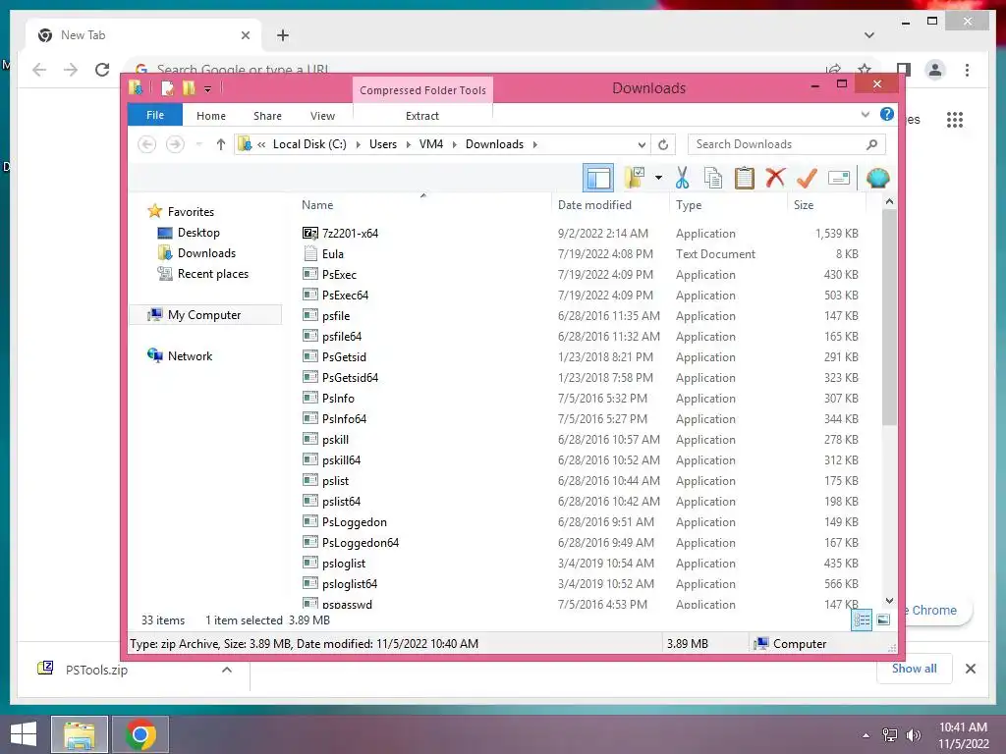Select Favorites in navigation pane
Viewport: 1006px width, 754px height.
[x=191, y=212]
